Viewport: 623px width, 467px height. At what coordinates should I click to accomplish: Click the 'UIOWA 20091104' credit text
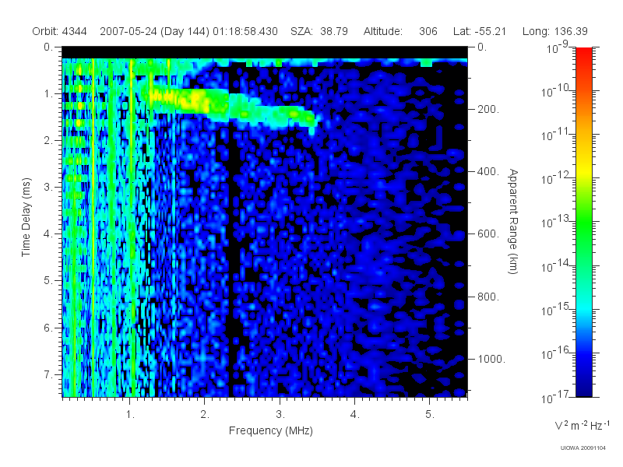tap(583, 448)
